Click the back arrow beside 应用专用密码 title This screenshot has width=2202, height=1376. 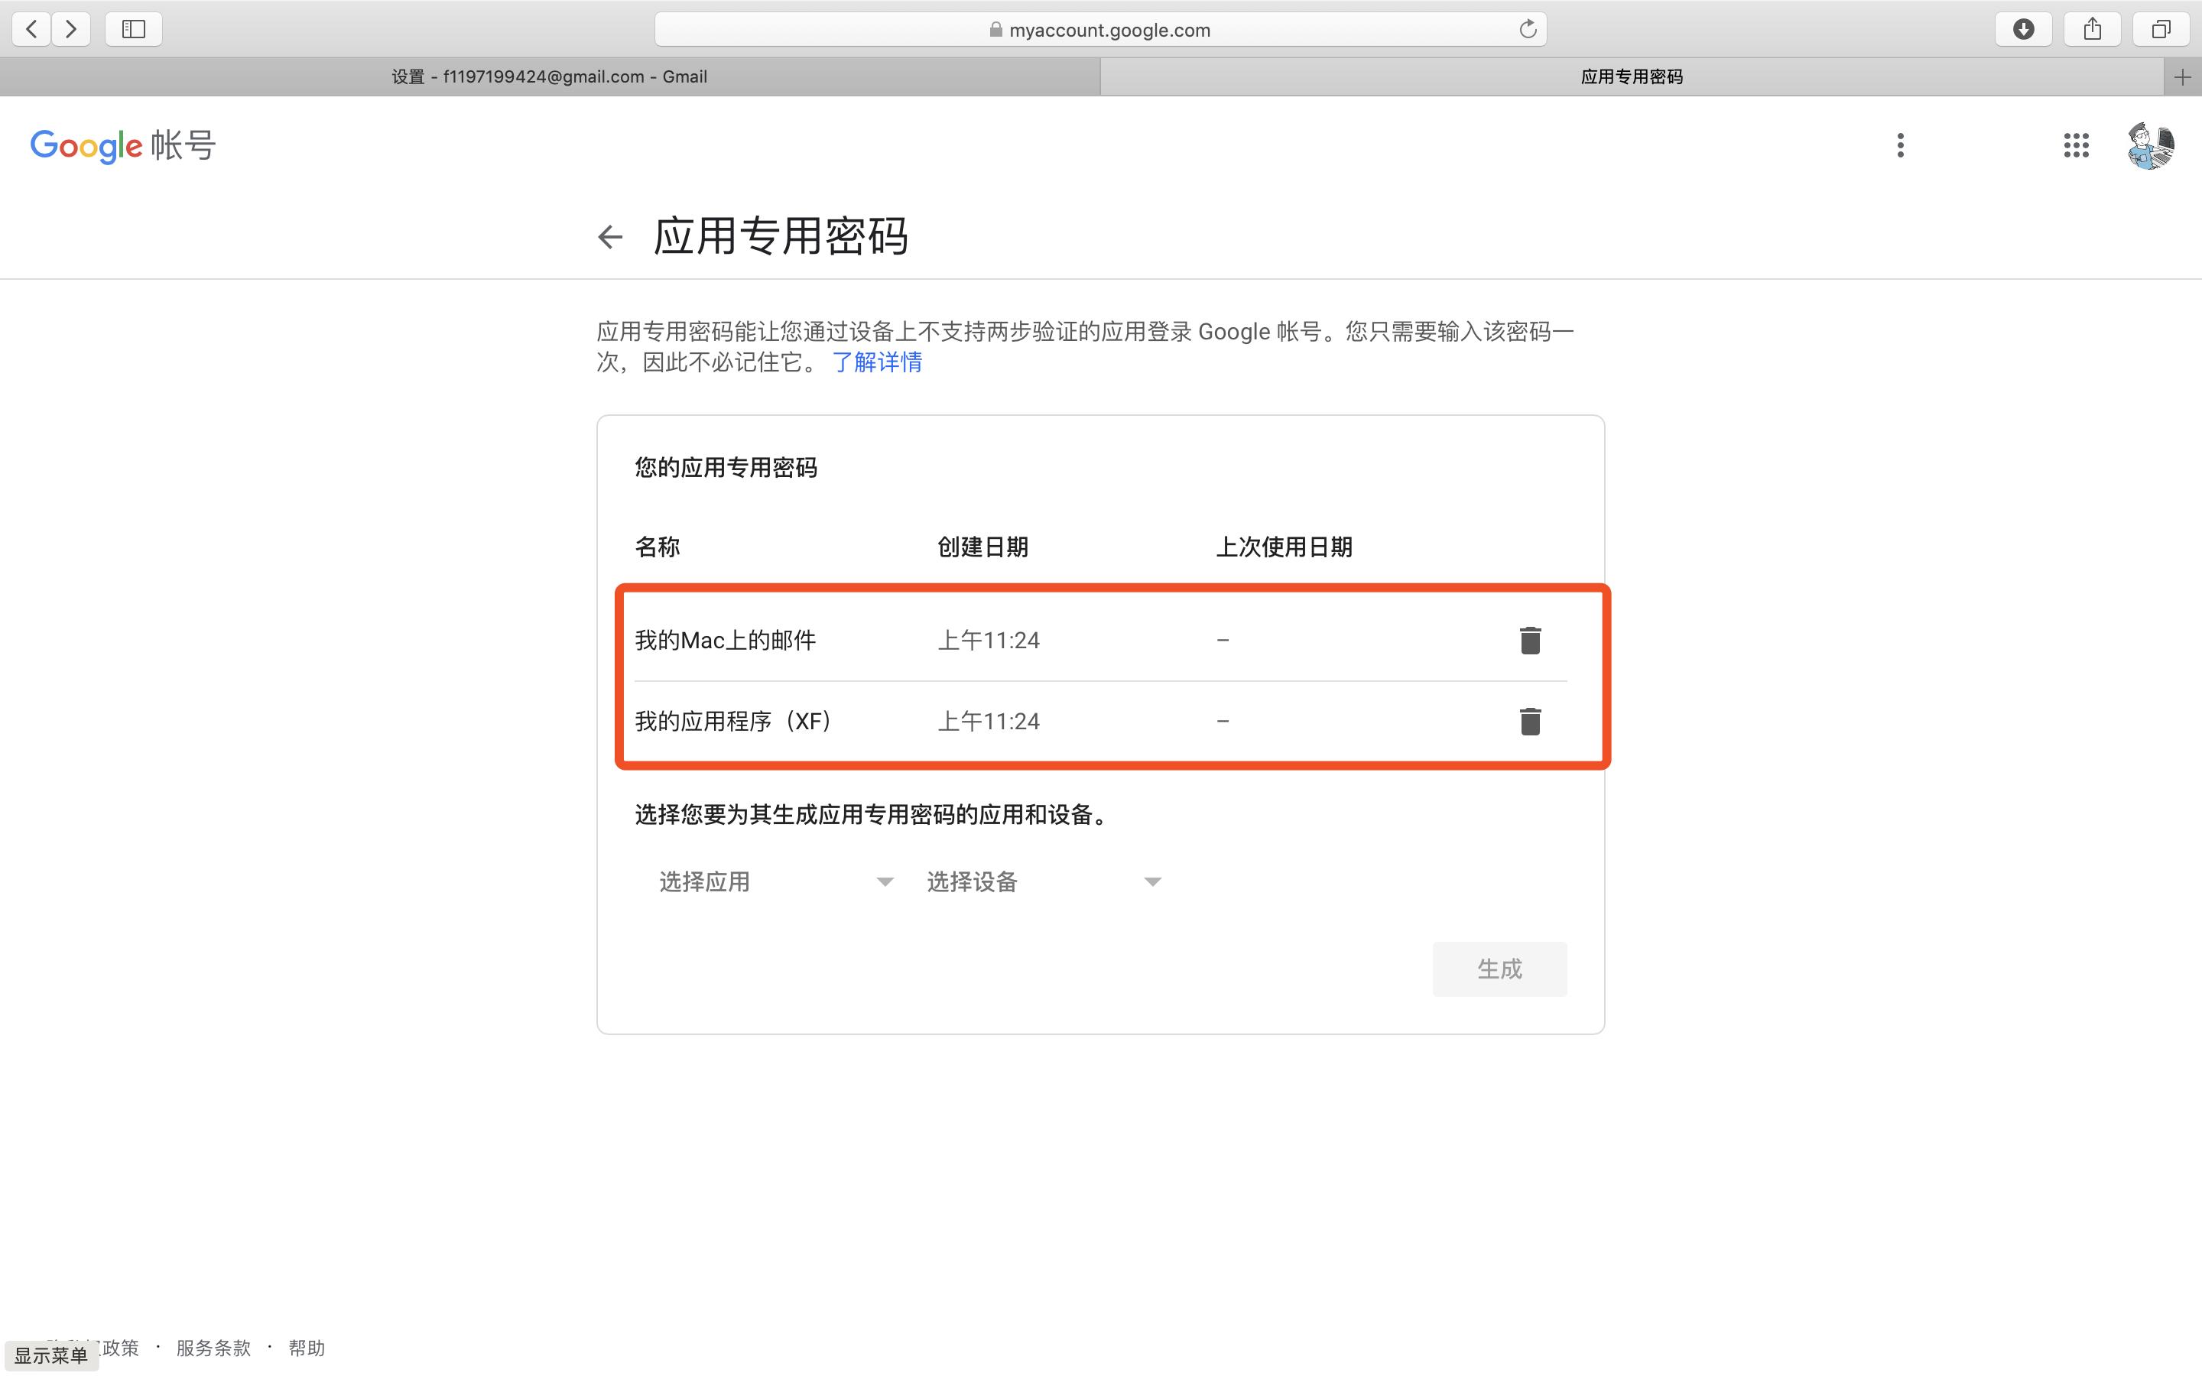609,237
